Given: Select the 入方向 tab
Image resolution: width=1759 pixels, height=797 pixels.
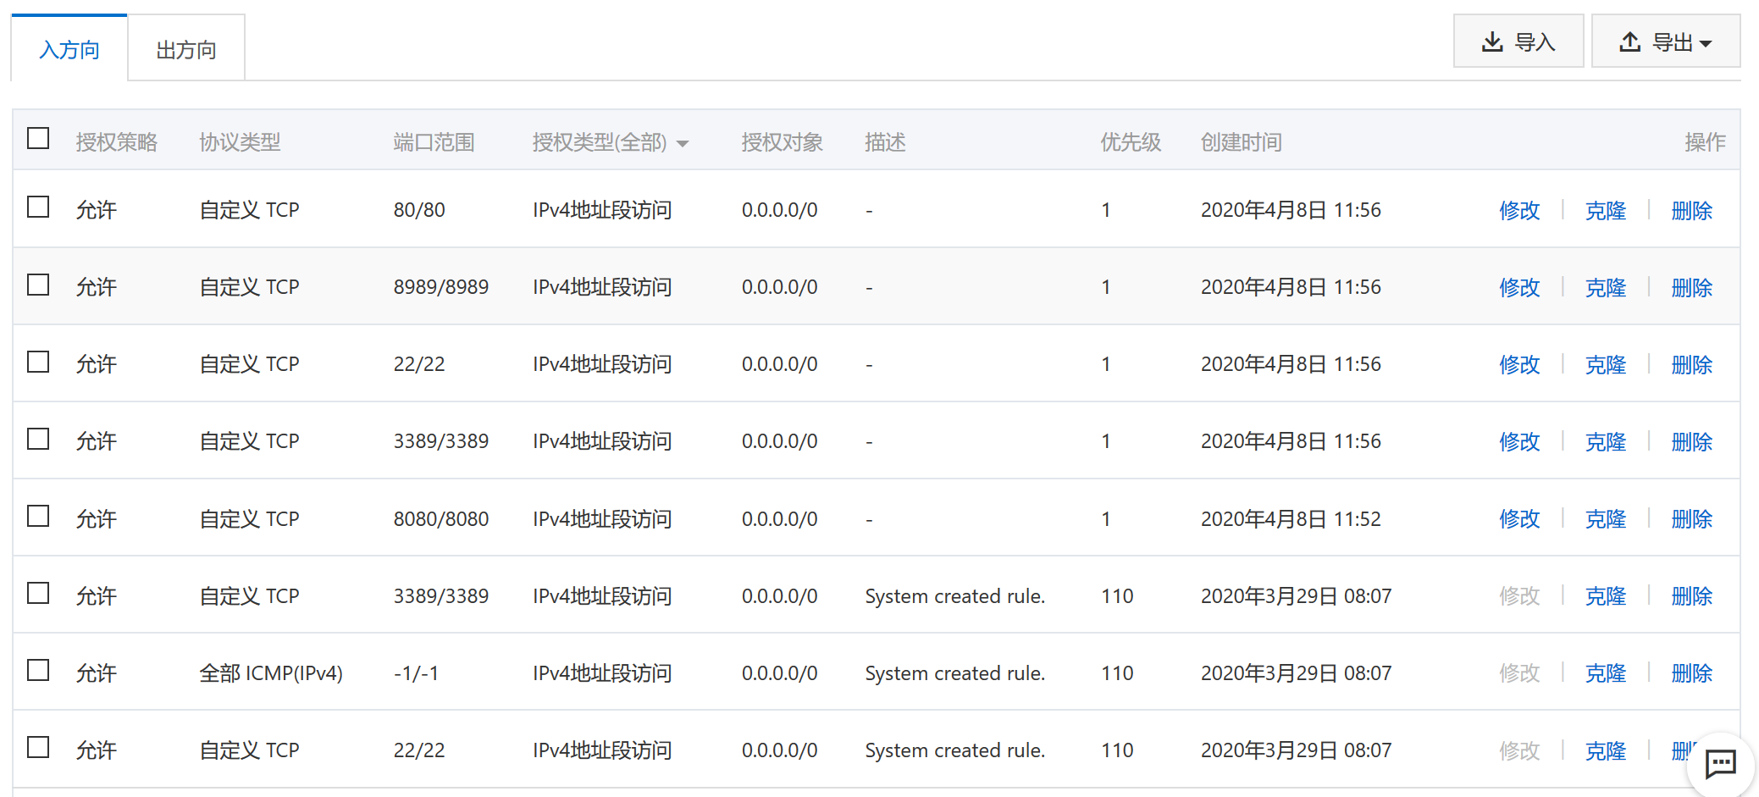Looking at the screenshot, I should click(x=69, y=49).
